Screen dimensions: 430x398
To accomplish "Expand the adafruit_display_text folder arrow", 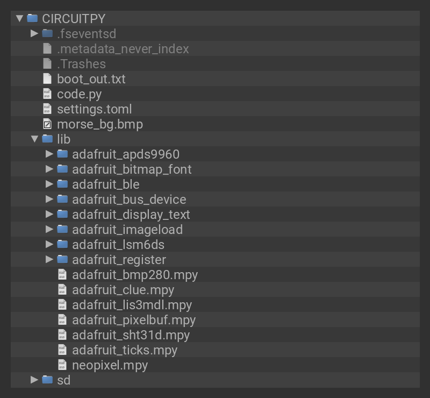I will click(x=49, y=215).
